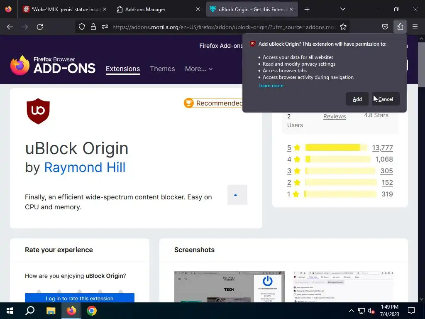Viewport: 425px width, 319px height.
Task: Click Log in to rate this extension
Action: coord(79,298)
